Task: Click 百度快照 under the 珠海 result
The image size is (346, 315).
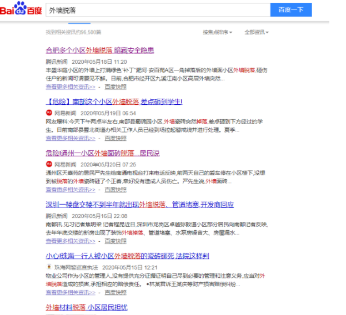Action: click(x=116, y=292)
